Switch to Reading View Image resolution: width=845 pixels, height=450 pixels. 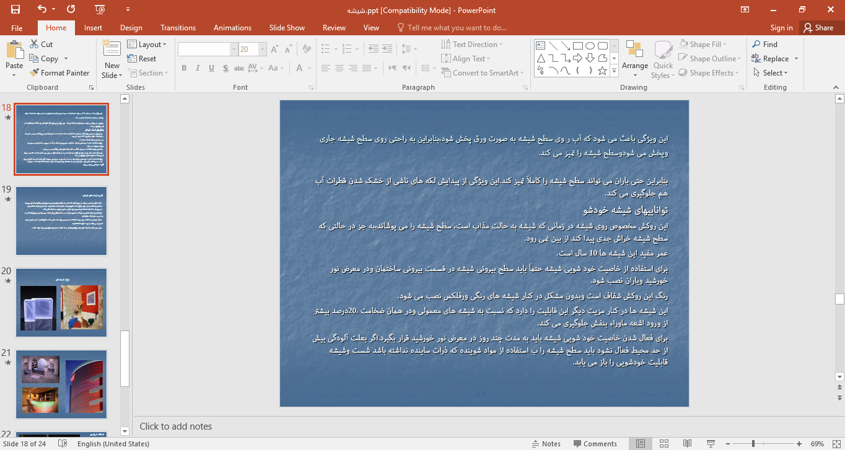[x=687, y=444]
